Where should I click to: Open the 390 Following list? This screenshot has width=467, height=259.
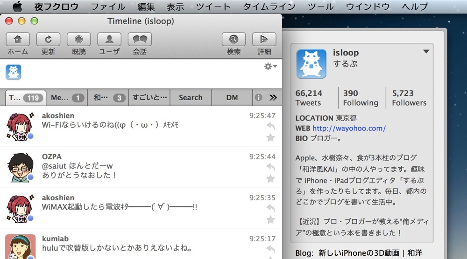(361, 98)
